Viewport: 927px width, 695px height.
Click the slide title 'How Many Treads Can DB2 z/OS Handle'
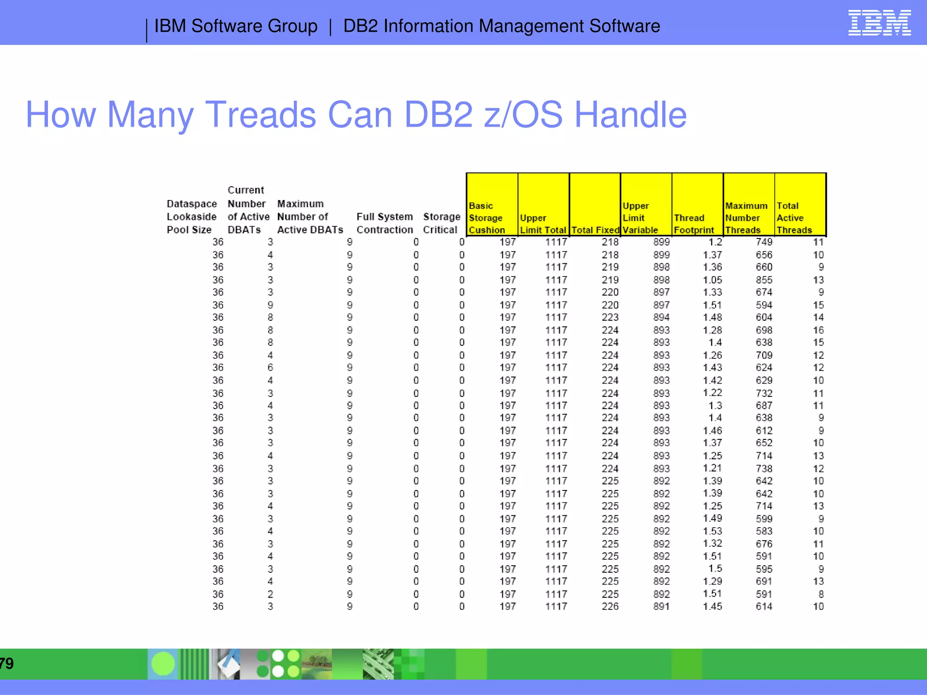pos(356,114)
